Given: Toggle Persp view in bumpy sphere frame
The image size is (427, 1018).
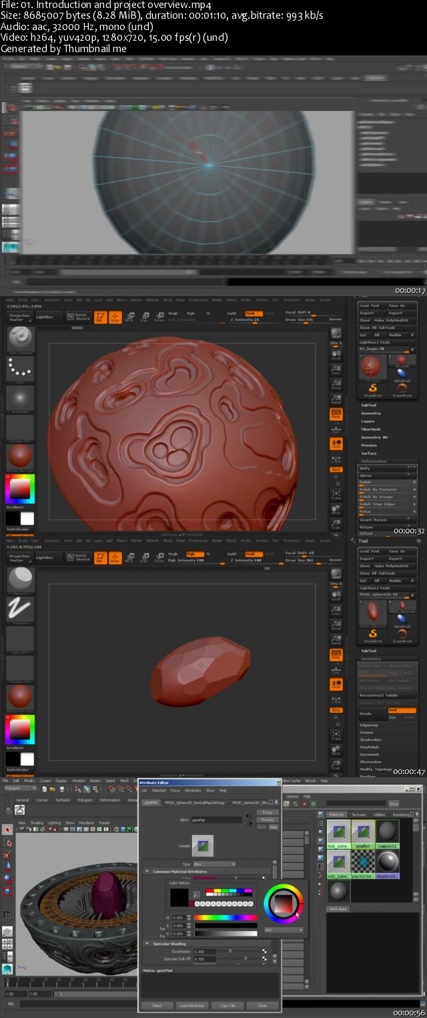Looking at the screenshot, I should click(336, 414).
